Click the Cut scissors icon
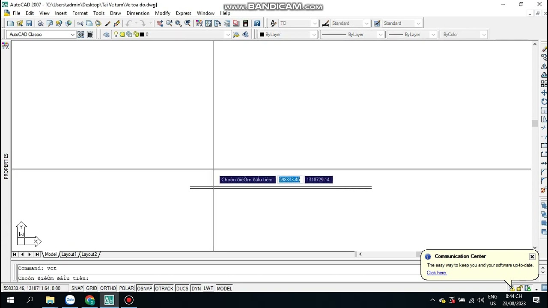 point(80,23)
